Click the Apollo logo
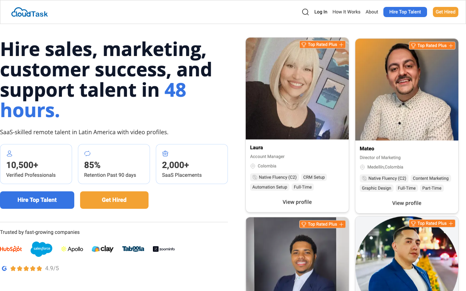The width and height of the screenshot is (466, 291). point(72,249)
